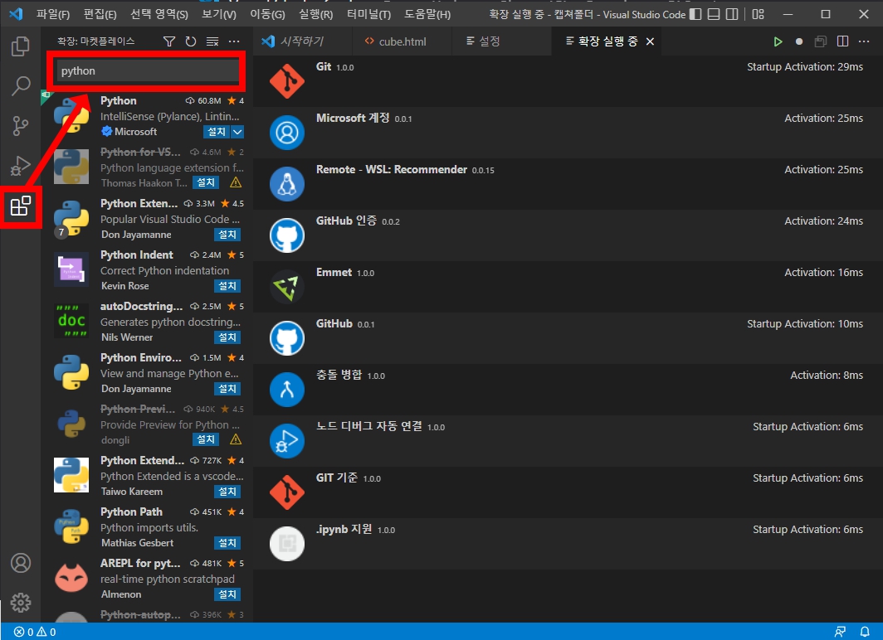Image resolution: width=883 pixels, height=640 pixels.
Task: Select the .ipynb 지원 extension row
Action: click(568, 543)
